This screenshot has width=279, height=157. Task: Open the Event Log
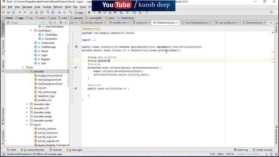[241, 150]
